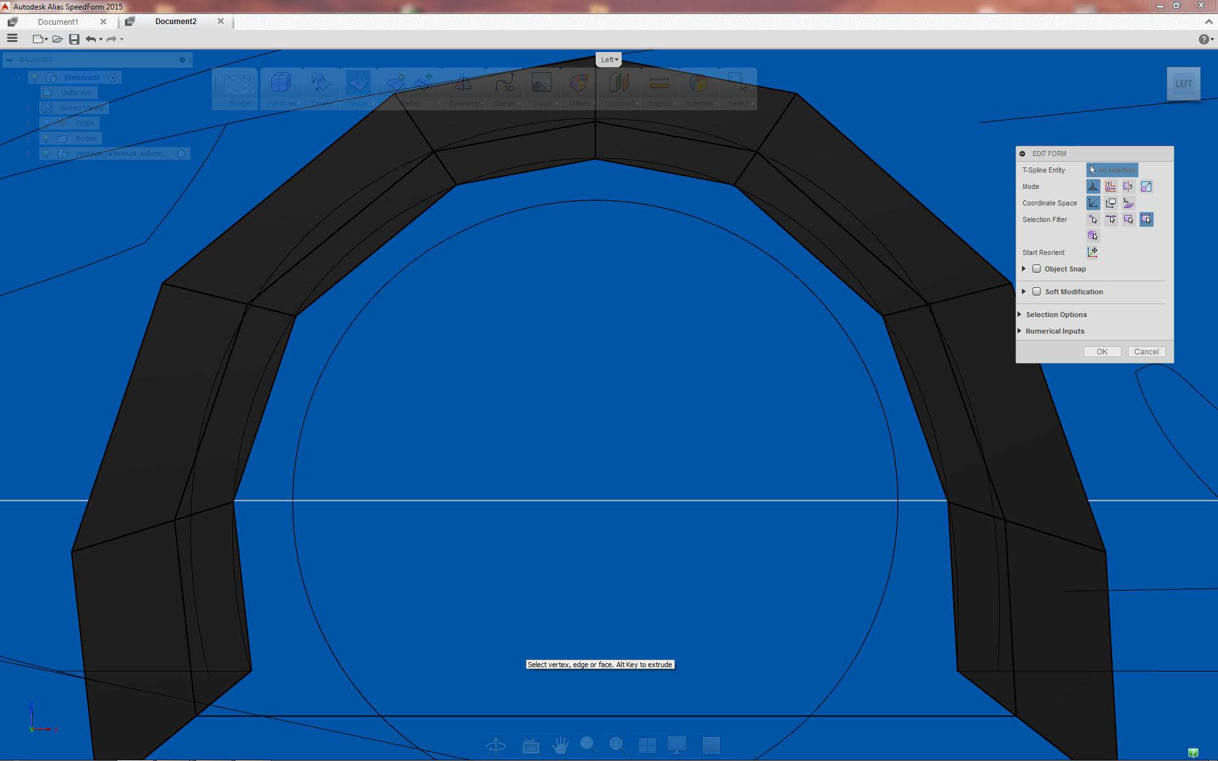Expand the Selection Options section
This screenshot has height=761, width=1218.
1056,315
